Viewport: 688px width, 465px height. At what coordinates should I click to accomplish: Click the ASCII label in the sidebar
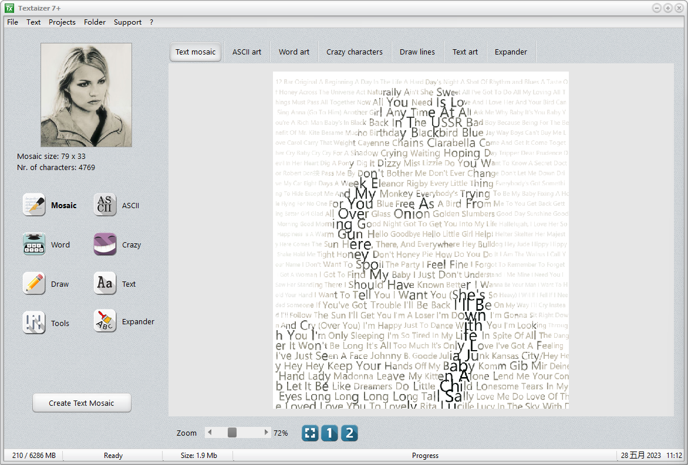(130, 205)
